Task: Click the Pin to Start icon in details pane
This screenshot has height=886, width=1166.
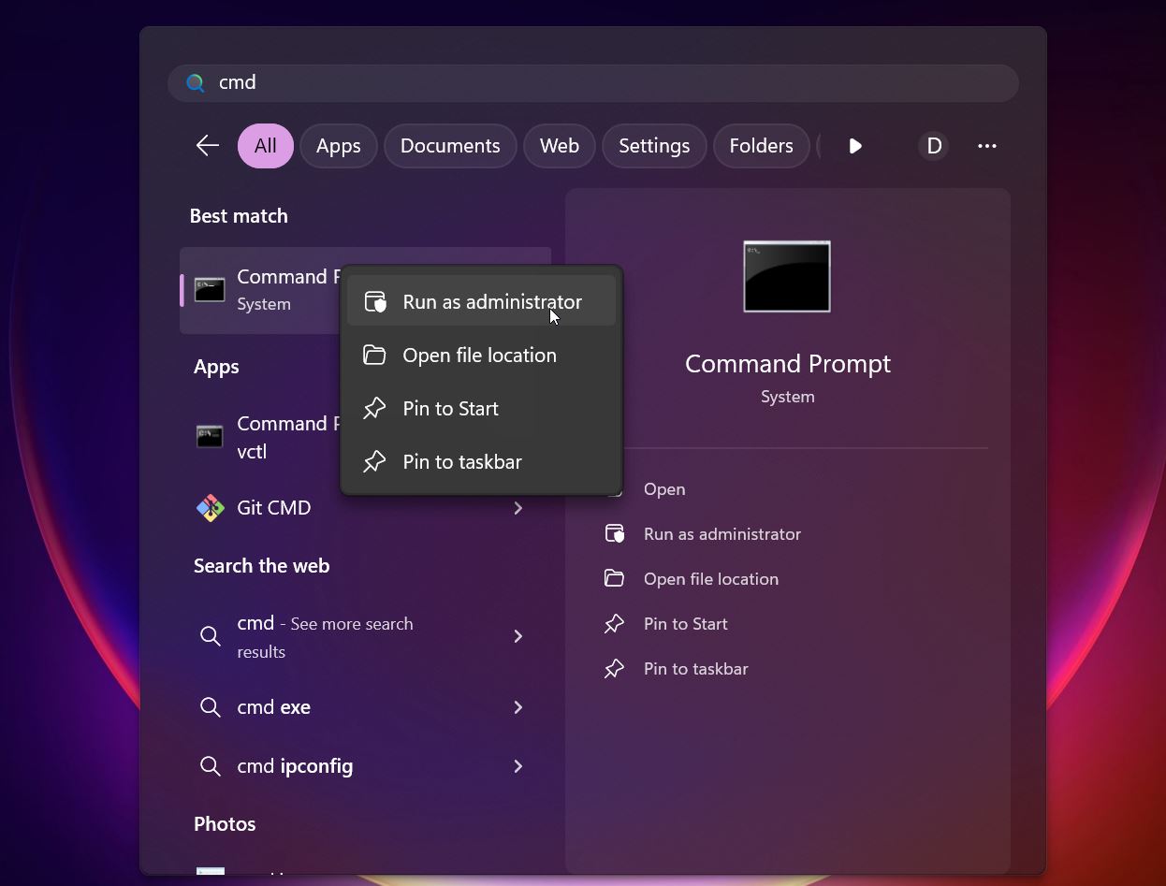Action: (614, 623)
